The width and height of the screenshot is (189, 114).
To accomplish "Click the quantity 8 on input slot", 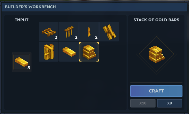I will pyautogui.click(x=29, y=68).
